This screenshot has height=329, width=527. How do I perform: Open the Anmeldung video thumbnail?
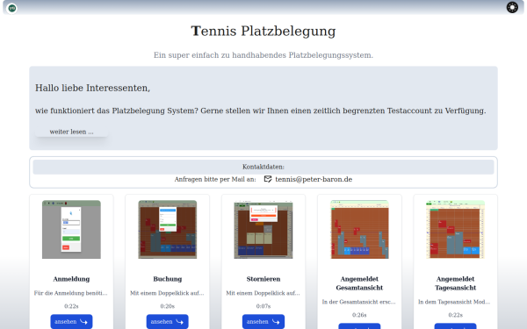[x=71, y=230]
